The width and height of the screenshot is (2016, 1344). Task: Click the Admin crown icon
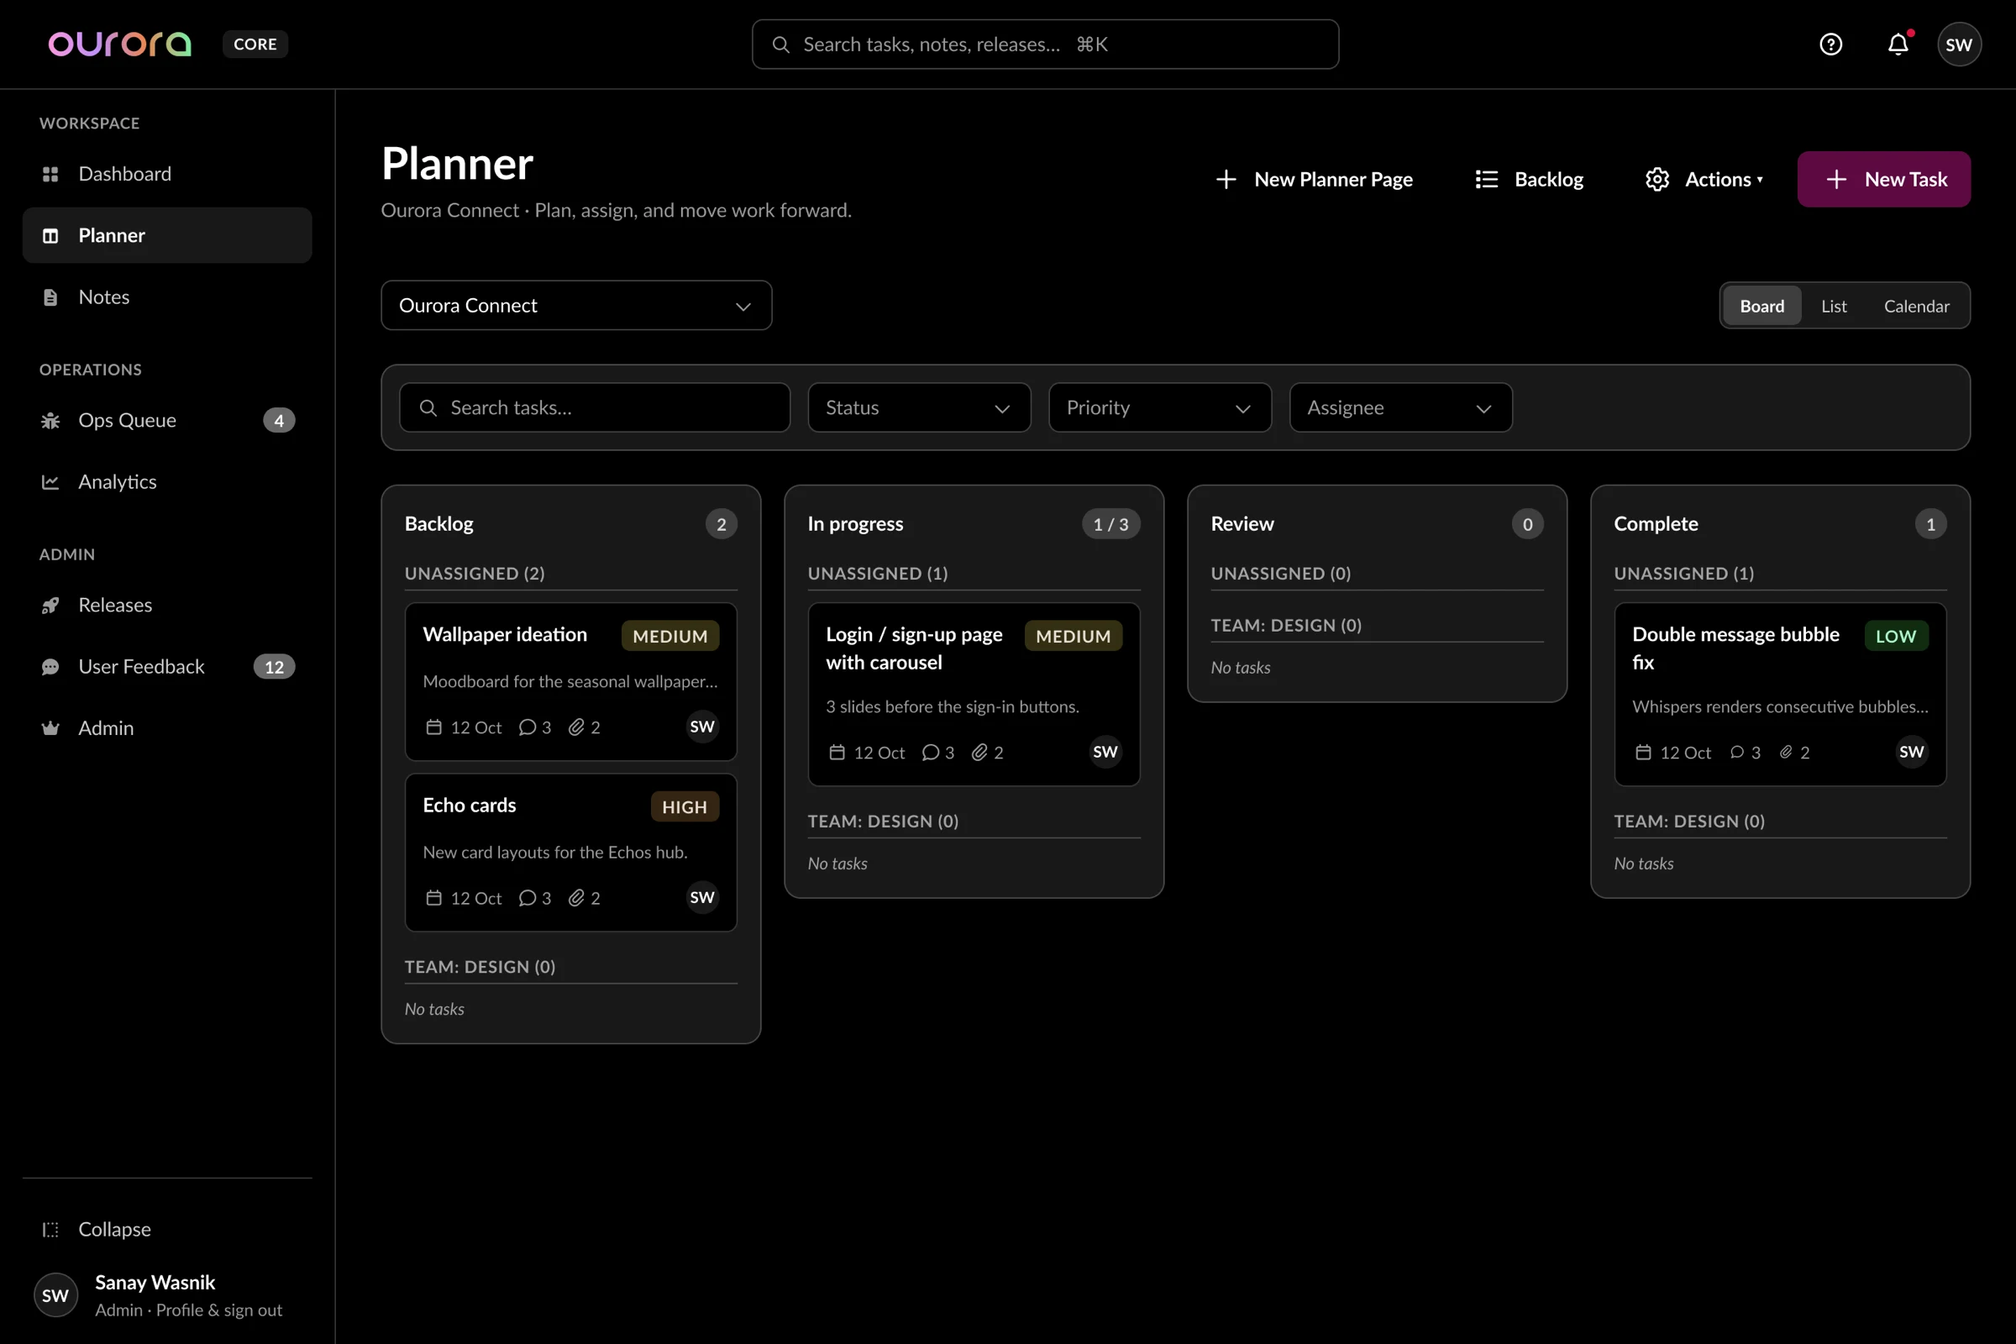click(50, 728)
